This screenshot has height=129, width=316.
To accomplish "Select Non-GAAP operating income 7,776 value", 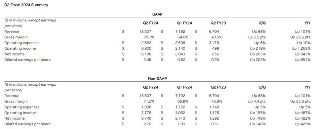I will click(146, 113).
